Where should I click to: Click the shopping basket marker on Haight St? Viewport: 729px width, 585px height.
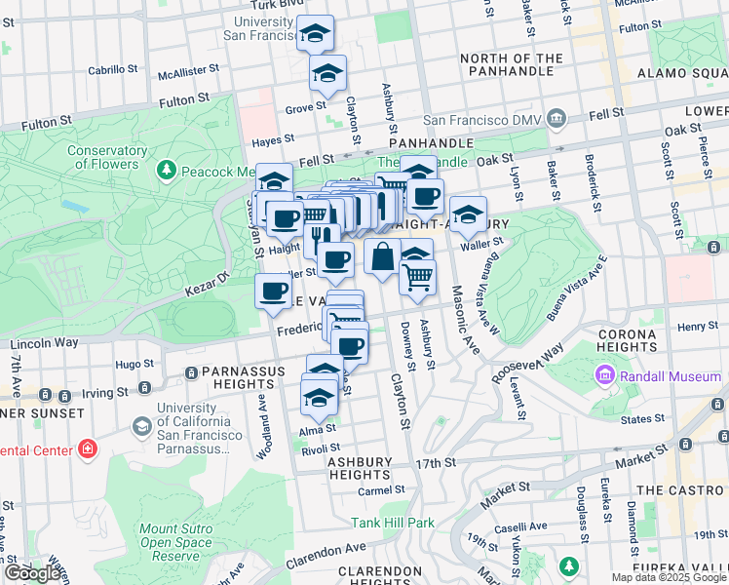point(315,213)
